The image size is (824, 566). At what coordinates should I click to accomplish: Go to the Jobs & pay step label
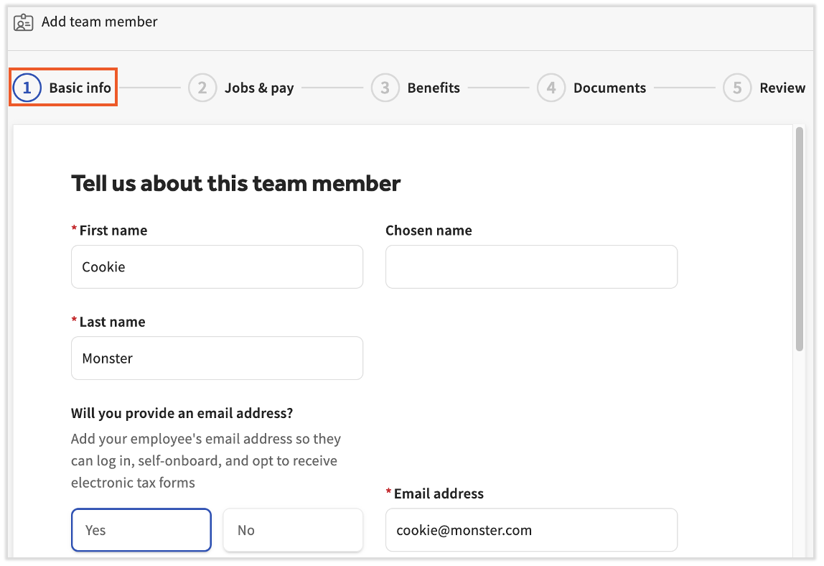pos(259,88)
